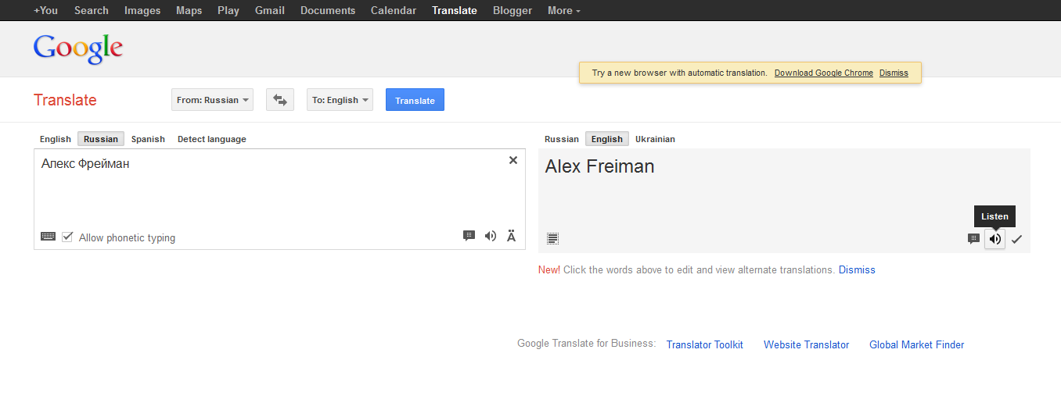Open Translator Toolkit link

click(x=704, y=344)
